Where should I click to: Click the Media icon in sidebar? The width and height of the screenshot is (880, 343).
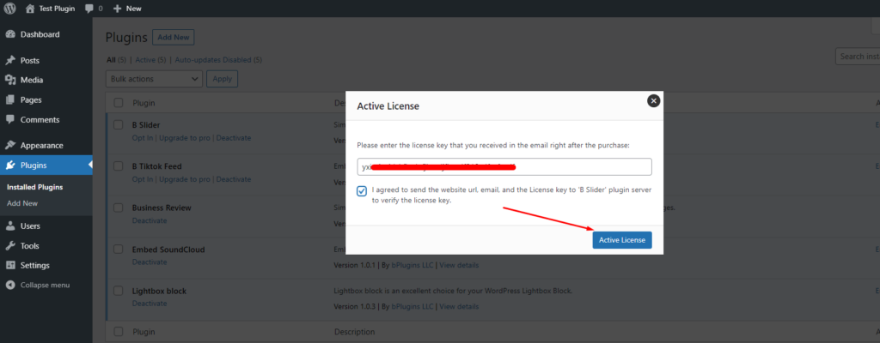pos(10,80)
